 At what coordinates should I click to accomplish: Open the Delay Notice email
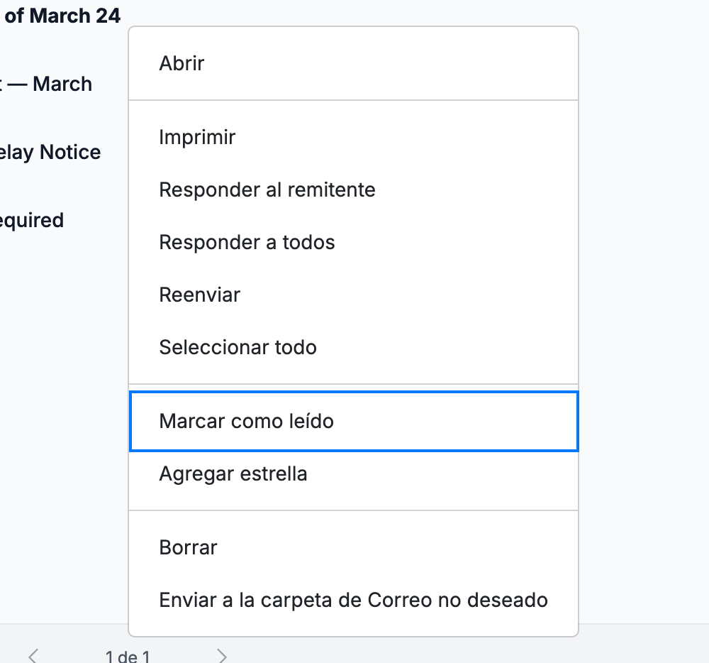point(50,152)
